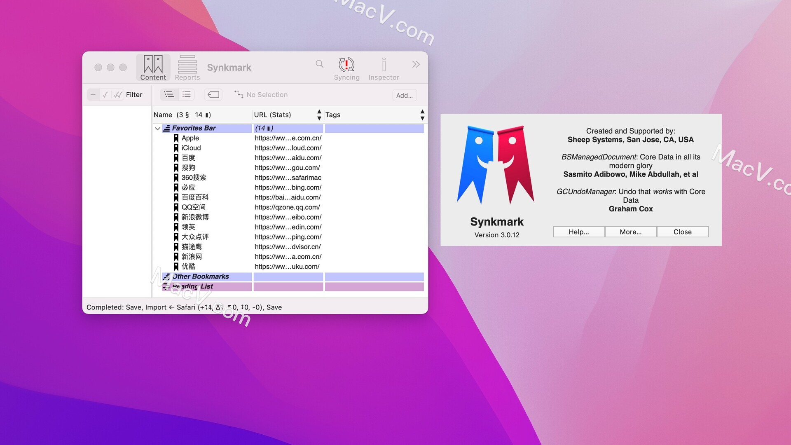The height and width of the screenshot is (445, 791).
Task: Show the Inspector panel
Action: tap(384, 68)
